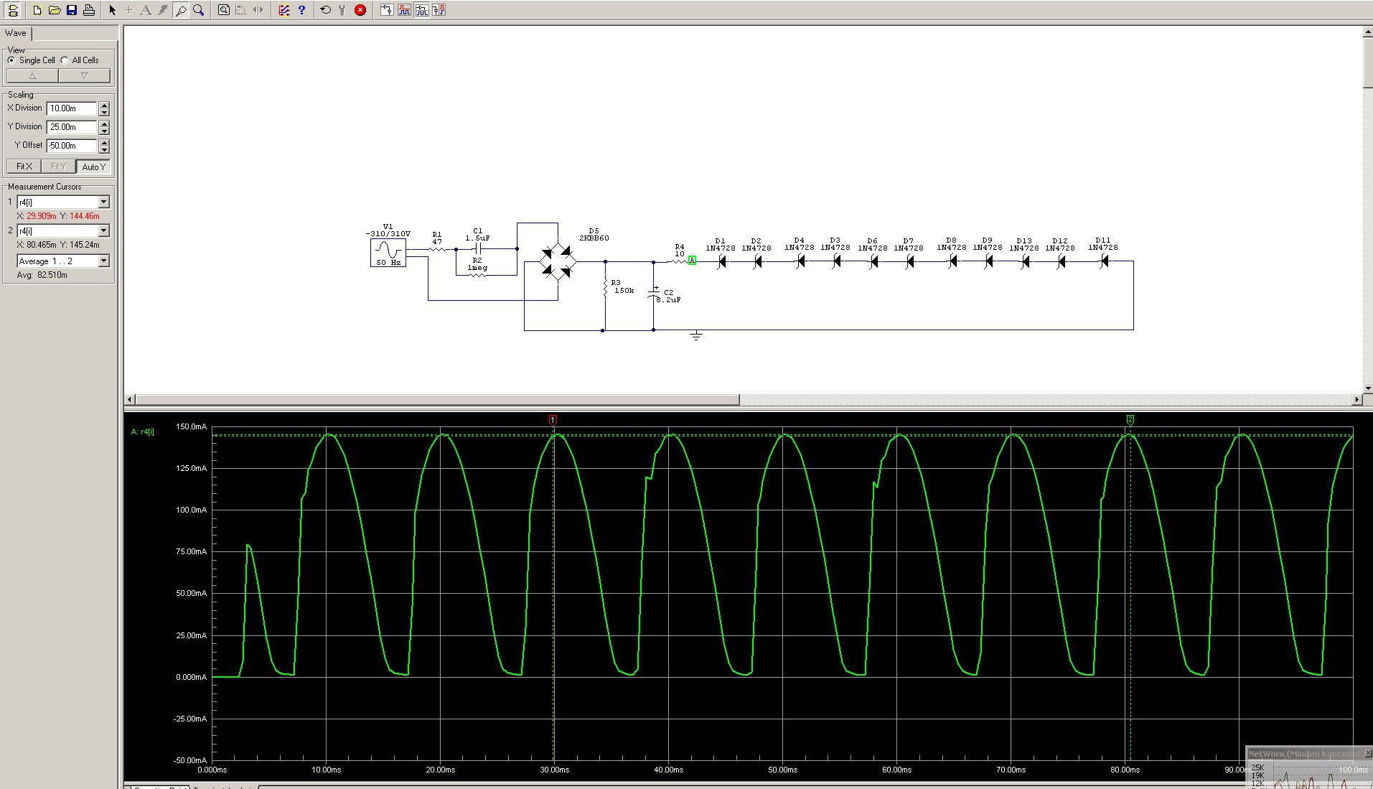Select the ground symbol in the schematic

tap(695, 335)
